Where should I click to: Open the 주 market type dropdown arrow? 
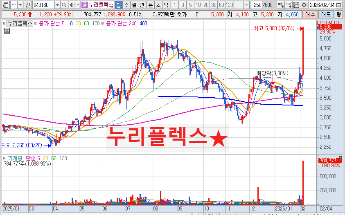20,5
